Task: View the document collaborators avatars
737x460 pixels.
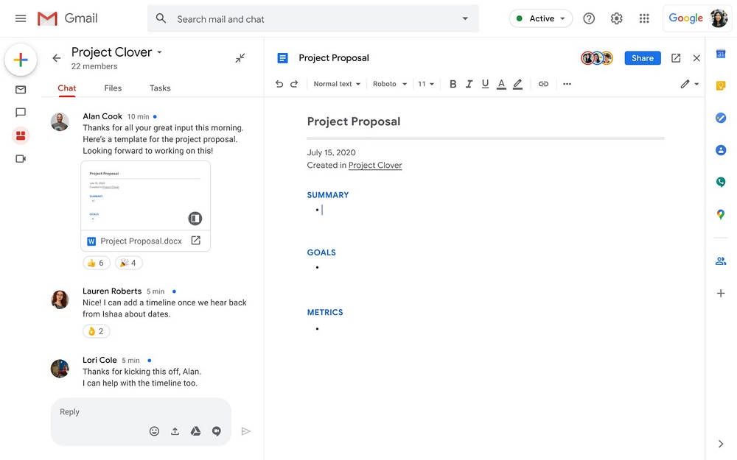Action: coord(597,58)
